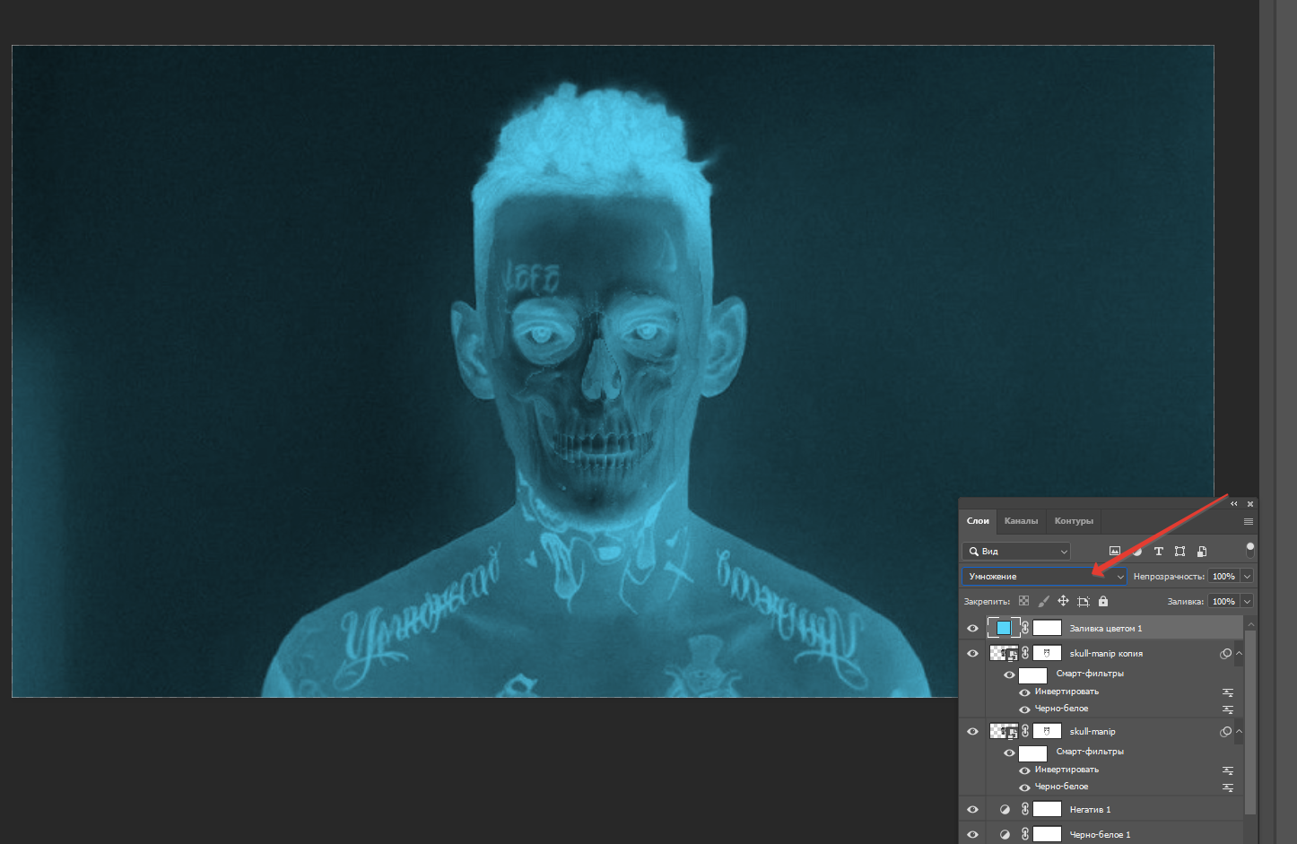The width and height of the screenshot is (1297, 844).
Task: Click link icon on Заливка цветом 1 layer
Action: (1025, 628)
